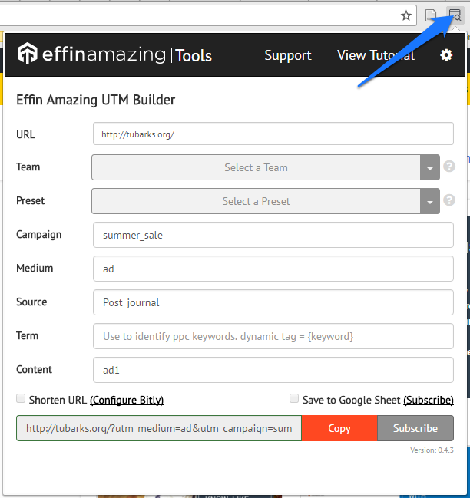The width and height of the screenshot is (470, 498).
Task: Click help icon next to Team
Action: [x=449, y=167]
